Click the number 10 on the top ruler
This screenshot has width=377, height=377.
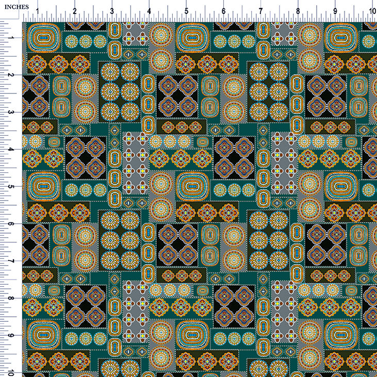pyautogui.click(x=372, y=11)
